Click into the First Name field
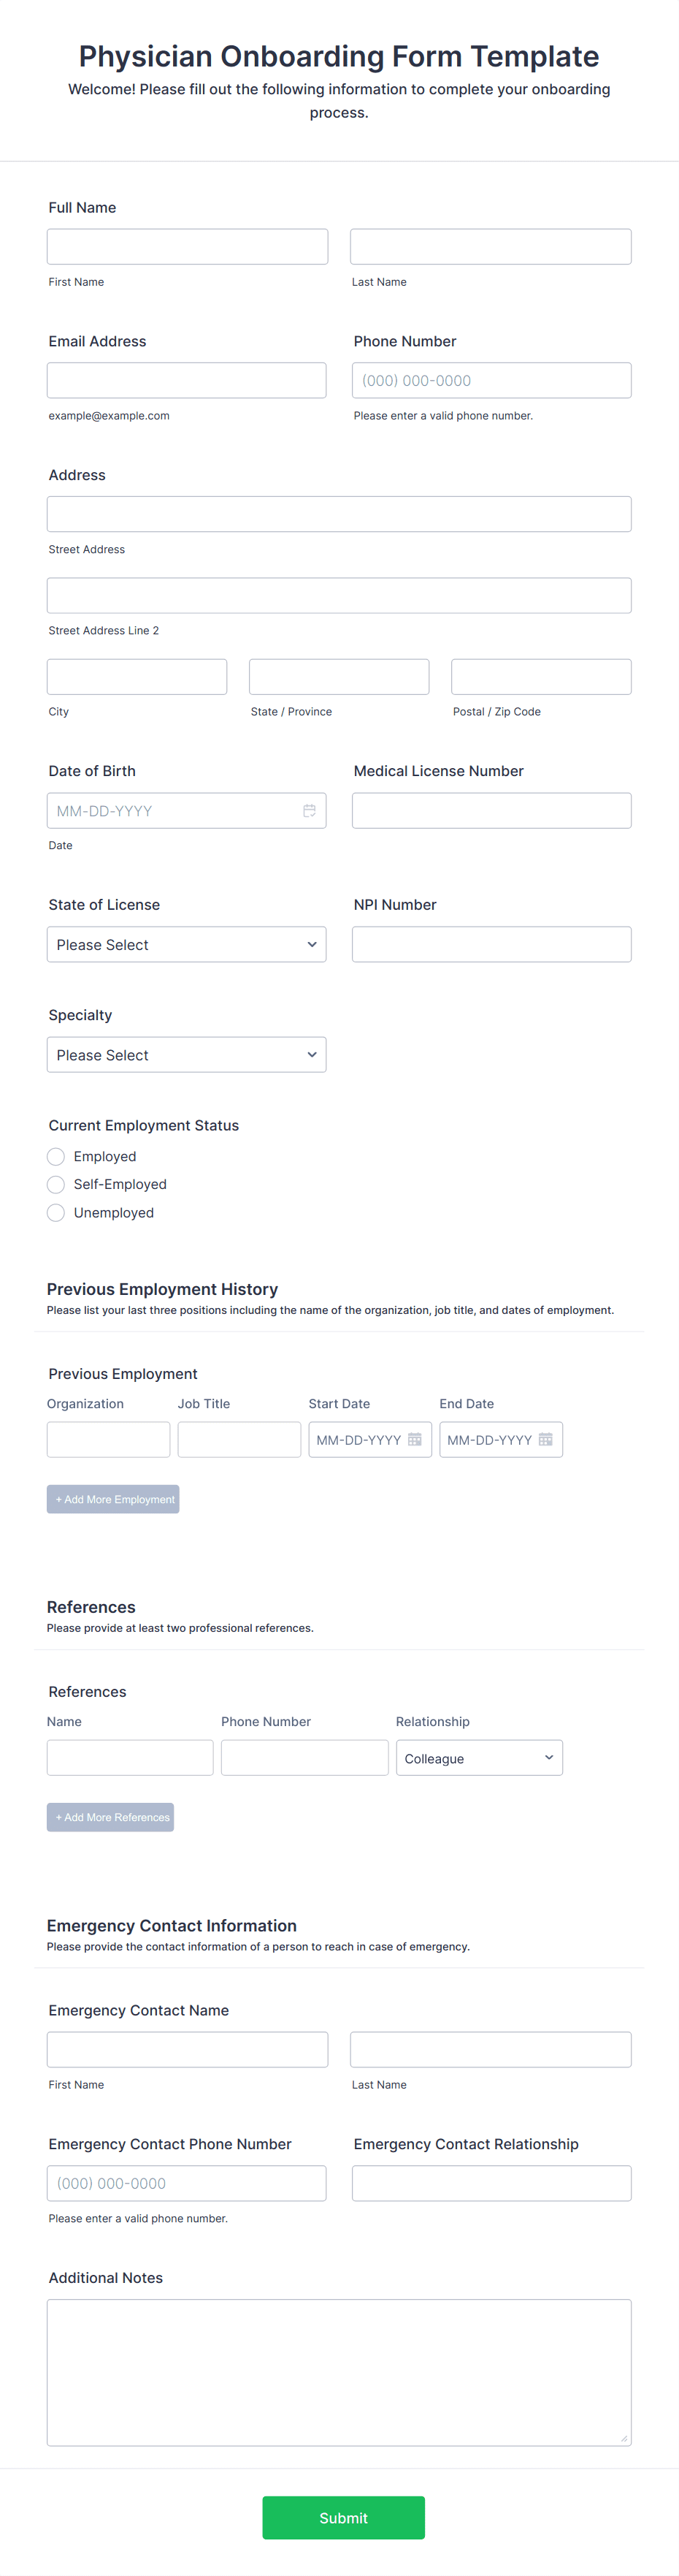This screenshot has width=679, height=2576. coord(187,246)
